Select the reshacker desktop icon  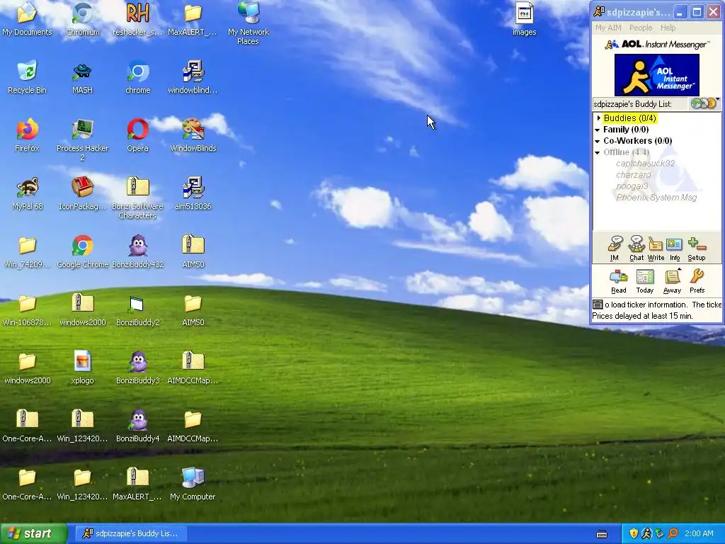click(x=138, y=18)
